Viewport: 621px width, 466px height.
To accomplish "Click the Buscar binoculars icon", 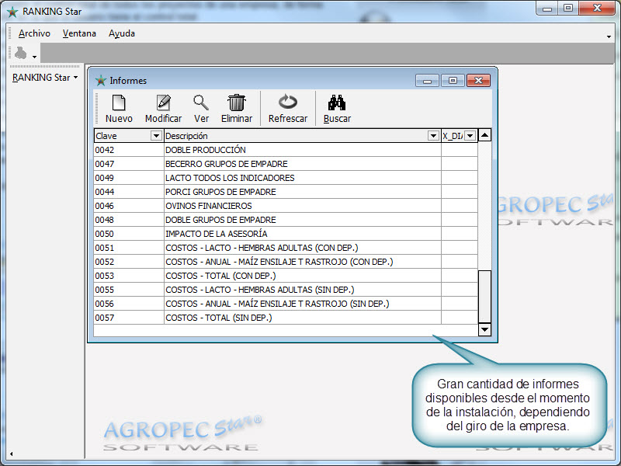I will (337, 103).
